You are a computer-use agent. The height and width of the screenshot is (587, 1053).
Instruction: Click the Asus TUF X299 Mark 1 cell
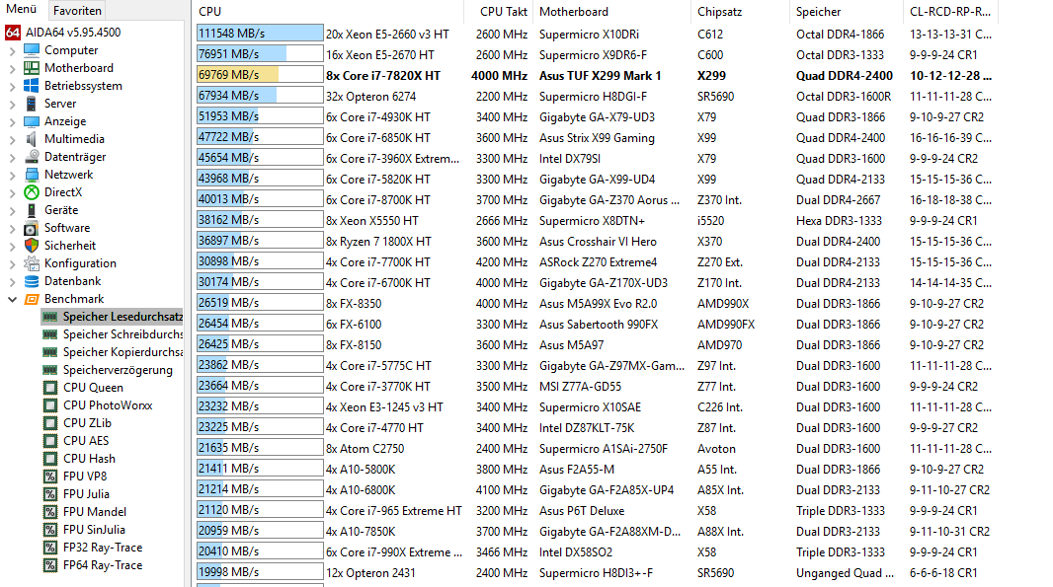[x=600, y=76]
